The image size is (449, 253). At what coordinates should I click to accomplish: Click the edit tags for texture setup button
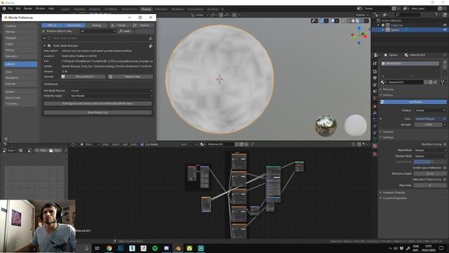click(x=98, y=103)
